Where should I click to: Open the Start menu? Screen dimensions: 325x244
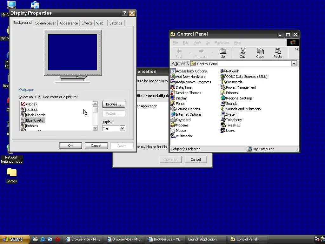tap(15, 239)
